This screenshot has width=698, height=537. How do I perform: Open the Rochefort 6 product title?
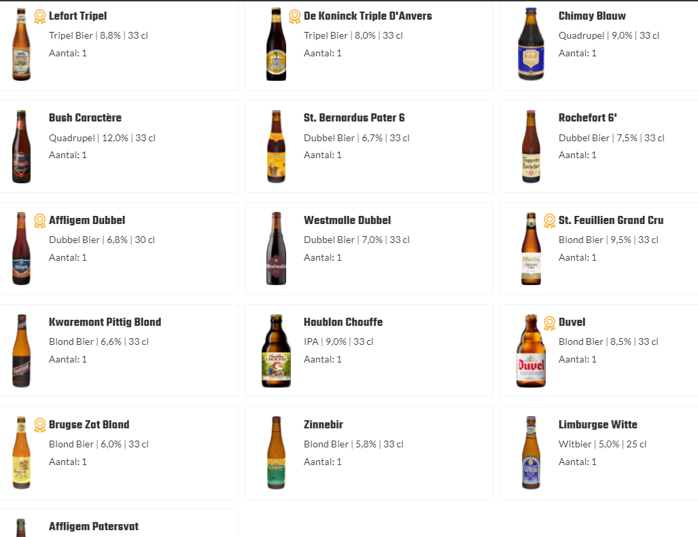(x=588, y=118)
